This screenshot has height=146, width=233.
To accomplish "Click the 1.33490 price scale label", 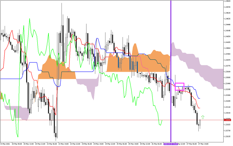I will (227, 83).
